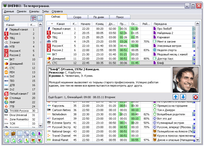Viewport: 204px width, 146px height.
Task: Toggle the soccer ball sports type filter
Action: tap(20, 140)
